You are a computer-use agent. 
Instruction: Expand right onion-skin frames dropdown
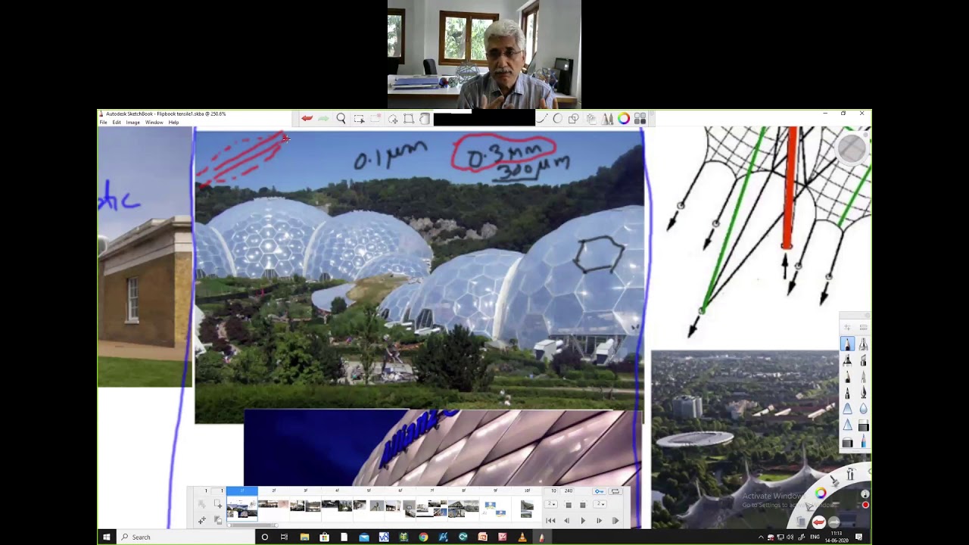(599, 504)
